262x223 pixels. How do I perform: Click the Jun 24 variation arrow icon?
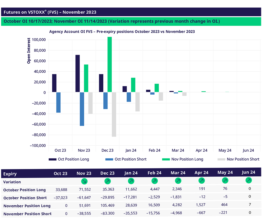248,180
